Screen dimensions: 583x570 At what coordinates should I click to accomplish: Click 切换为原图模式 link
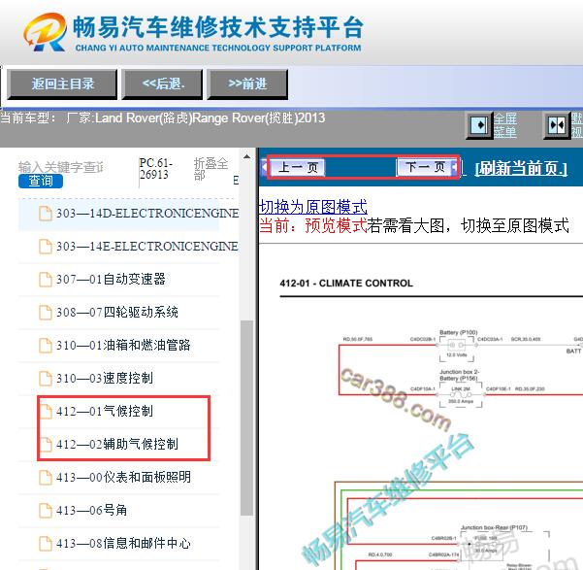313,207
